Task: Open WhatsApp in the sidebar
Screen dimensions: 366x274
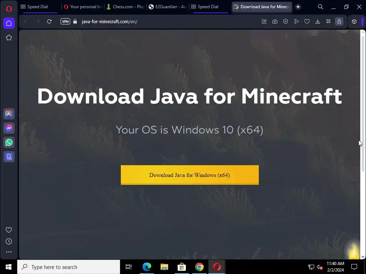Action: tap(9, 142)
